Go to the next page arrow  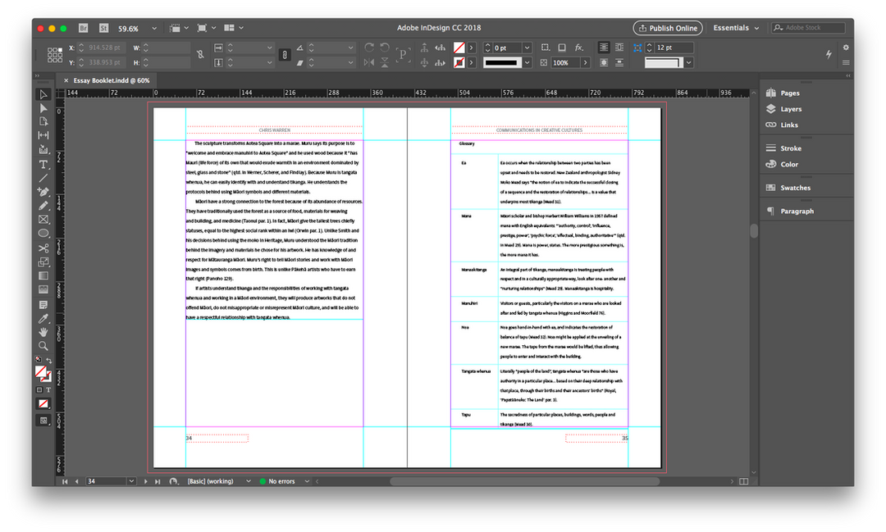point(146,481)
